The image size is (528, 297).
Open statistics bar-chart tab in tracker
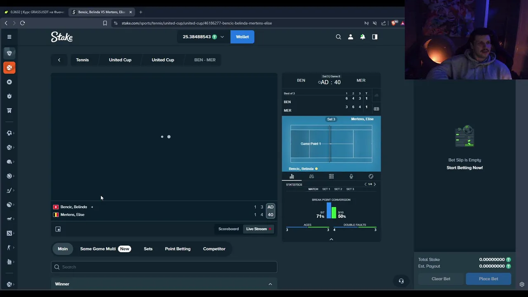(292, 177)
